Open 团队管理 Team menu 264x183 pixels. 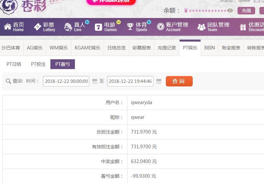[x=213, y=27]
